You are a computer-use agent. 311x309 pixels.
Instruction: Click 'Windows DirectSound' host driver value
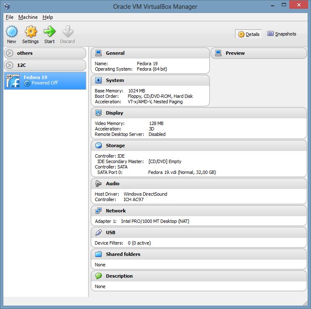[x=145, y=194]
